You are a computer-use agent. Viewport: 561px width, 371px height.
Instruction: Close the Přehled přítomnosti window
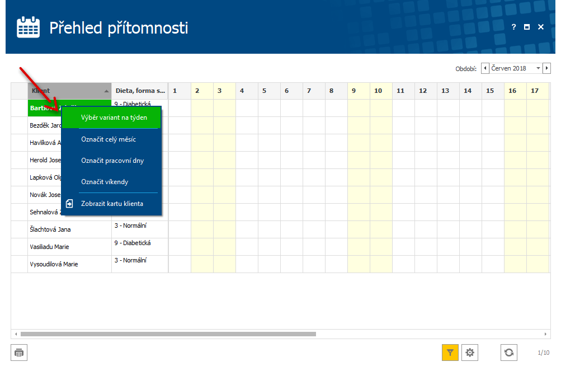coord(541,27)
